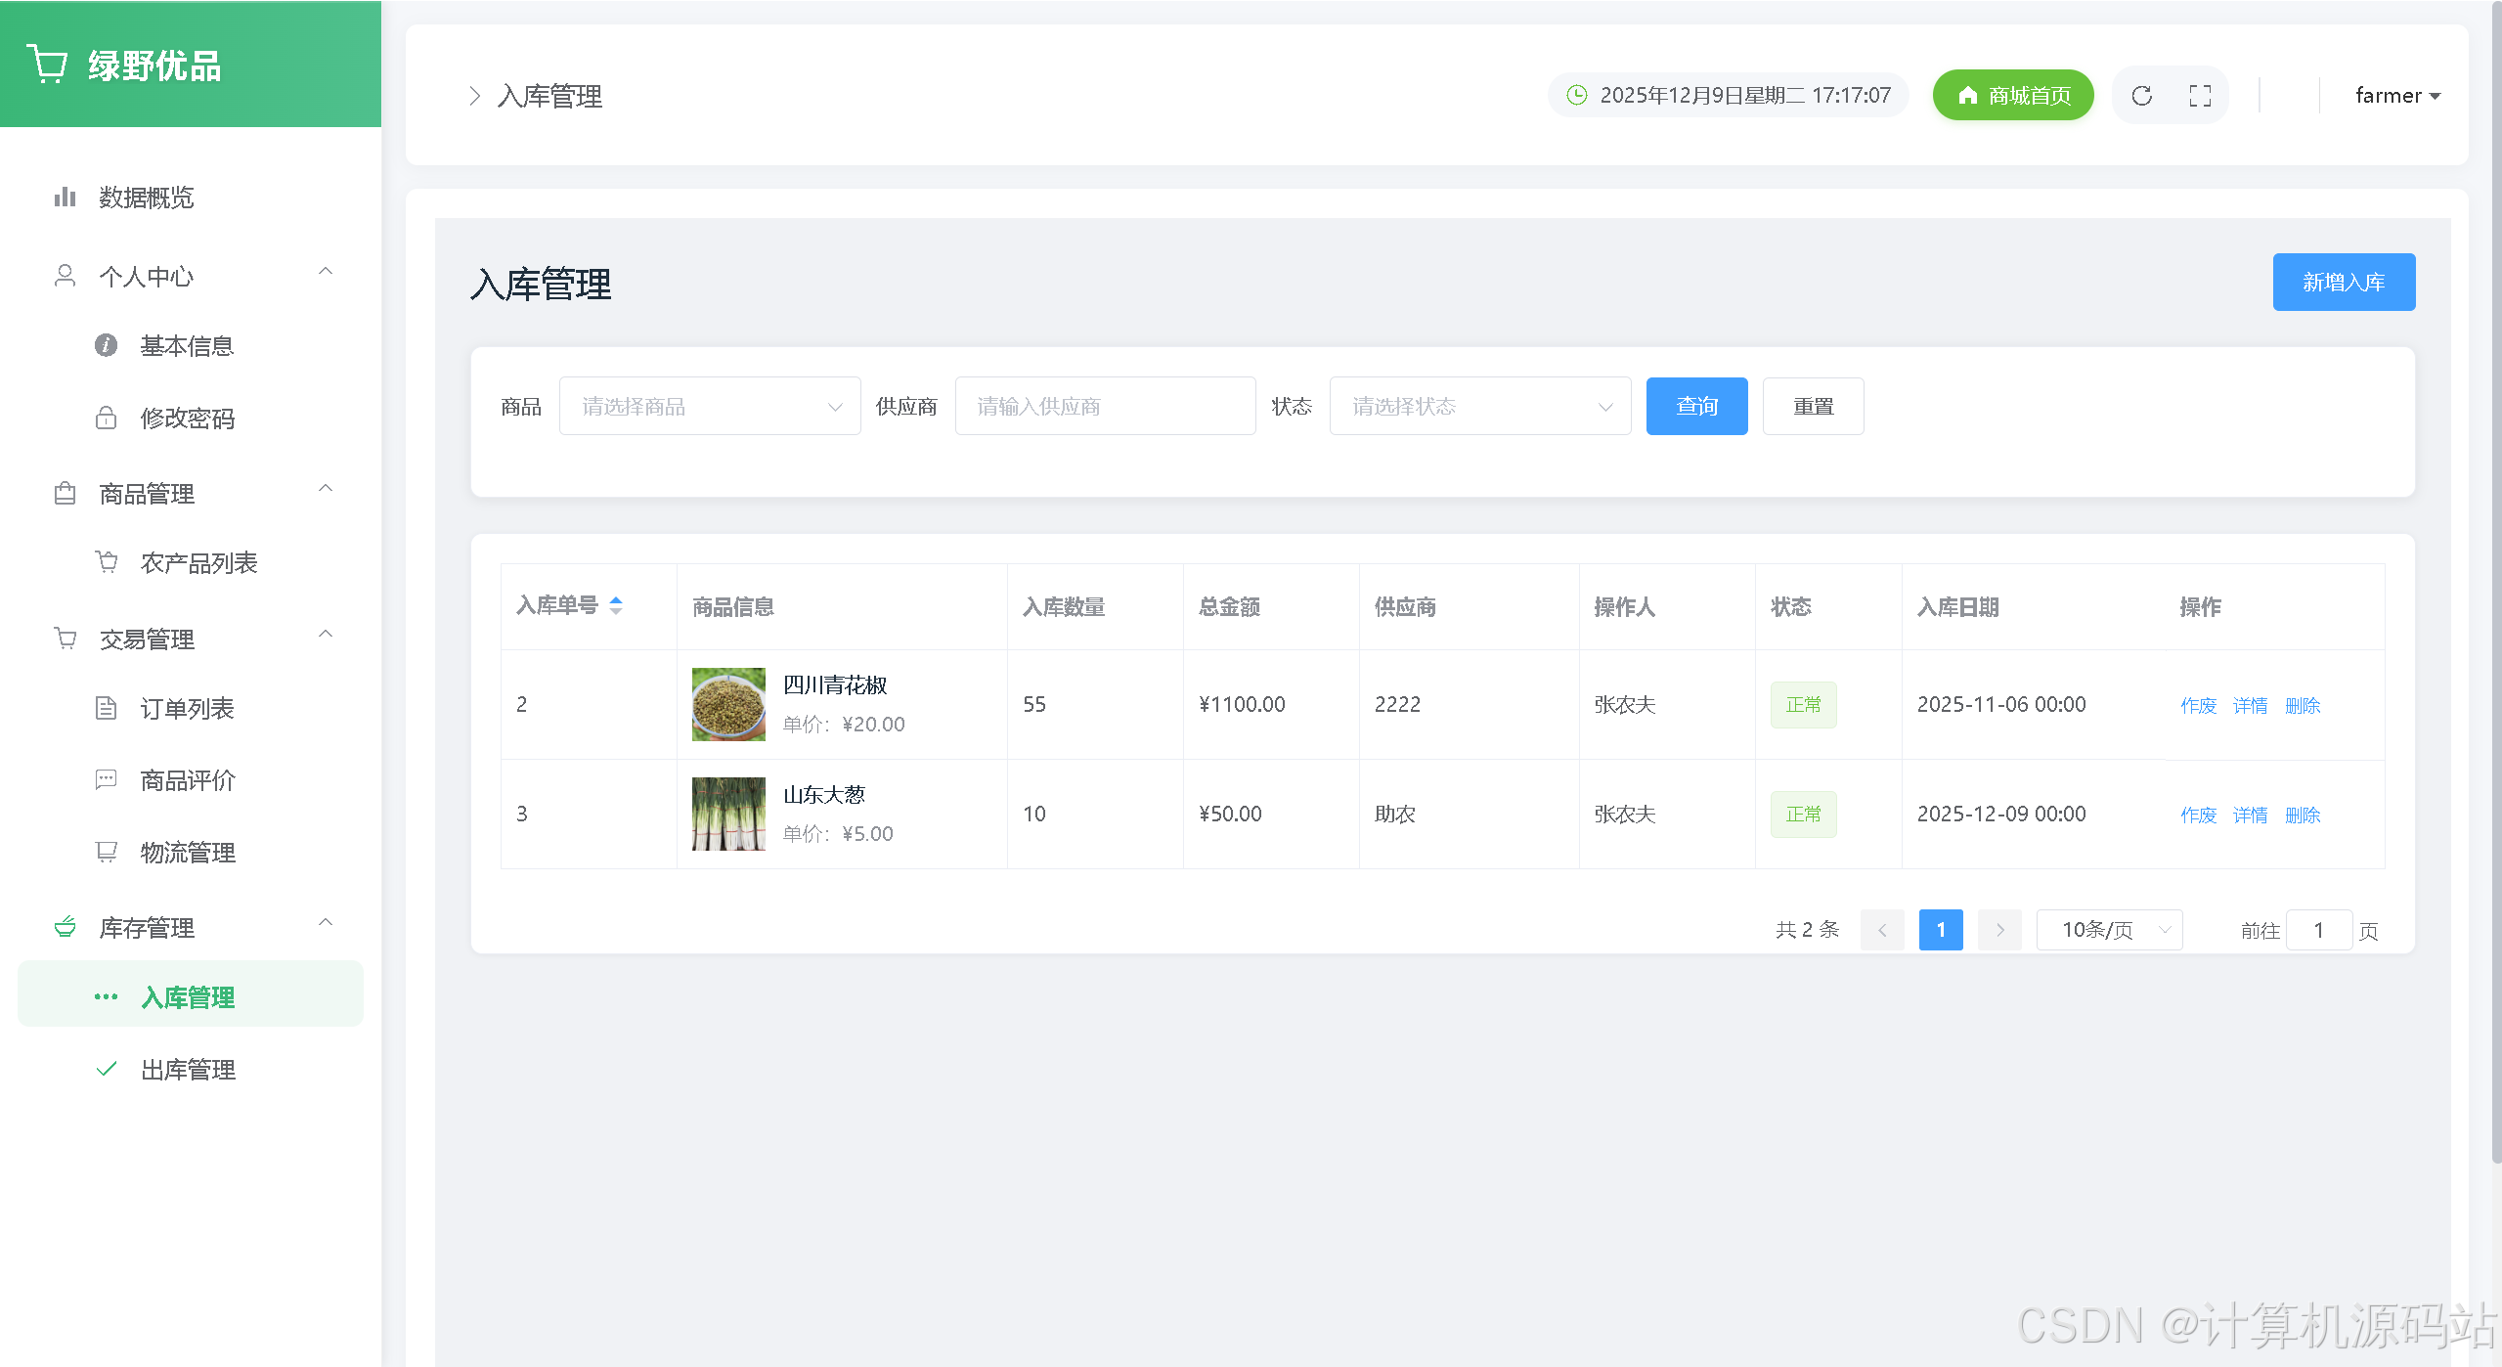Click the breadcrumb arrow before 入库管理

pos(475,96)
